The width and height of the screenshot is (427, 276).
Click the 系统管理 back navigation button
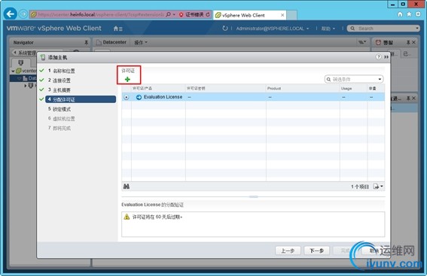[x=25, y=53]
